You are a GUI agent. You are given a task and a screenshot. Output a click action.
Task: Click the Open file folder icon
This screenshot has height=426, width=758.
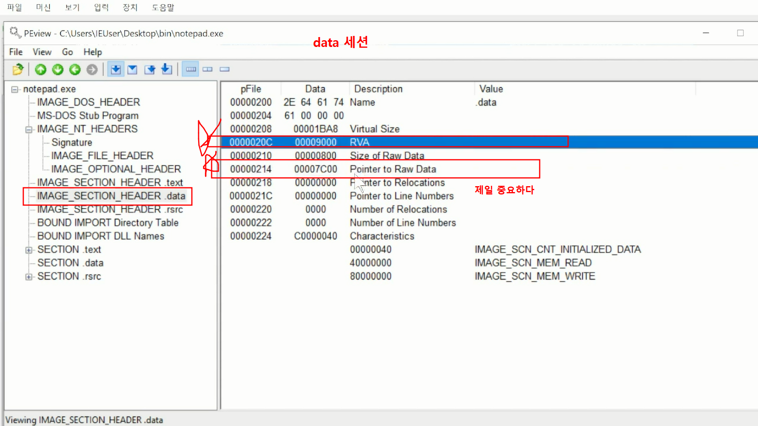point(18,69)
